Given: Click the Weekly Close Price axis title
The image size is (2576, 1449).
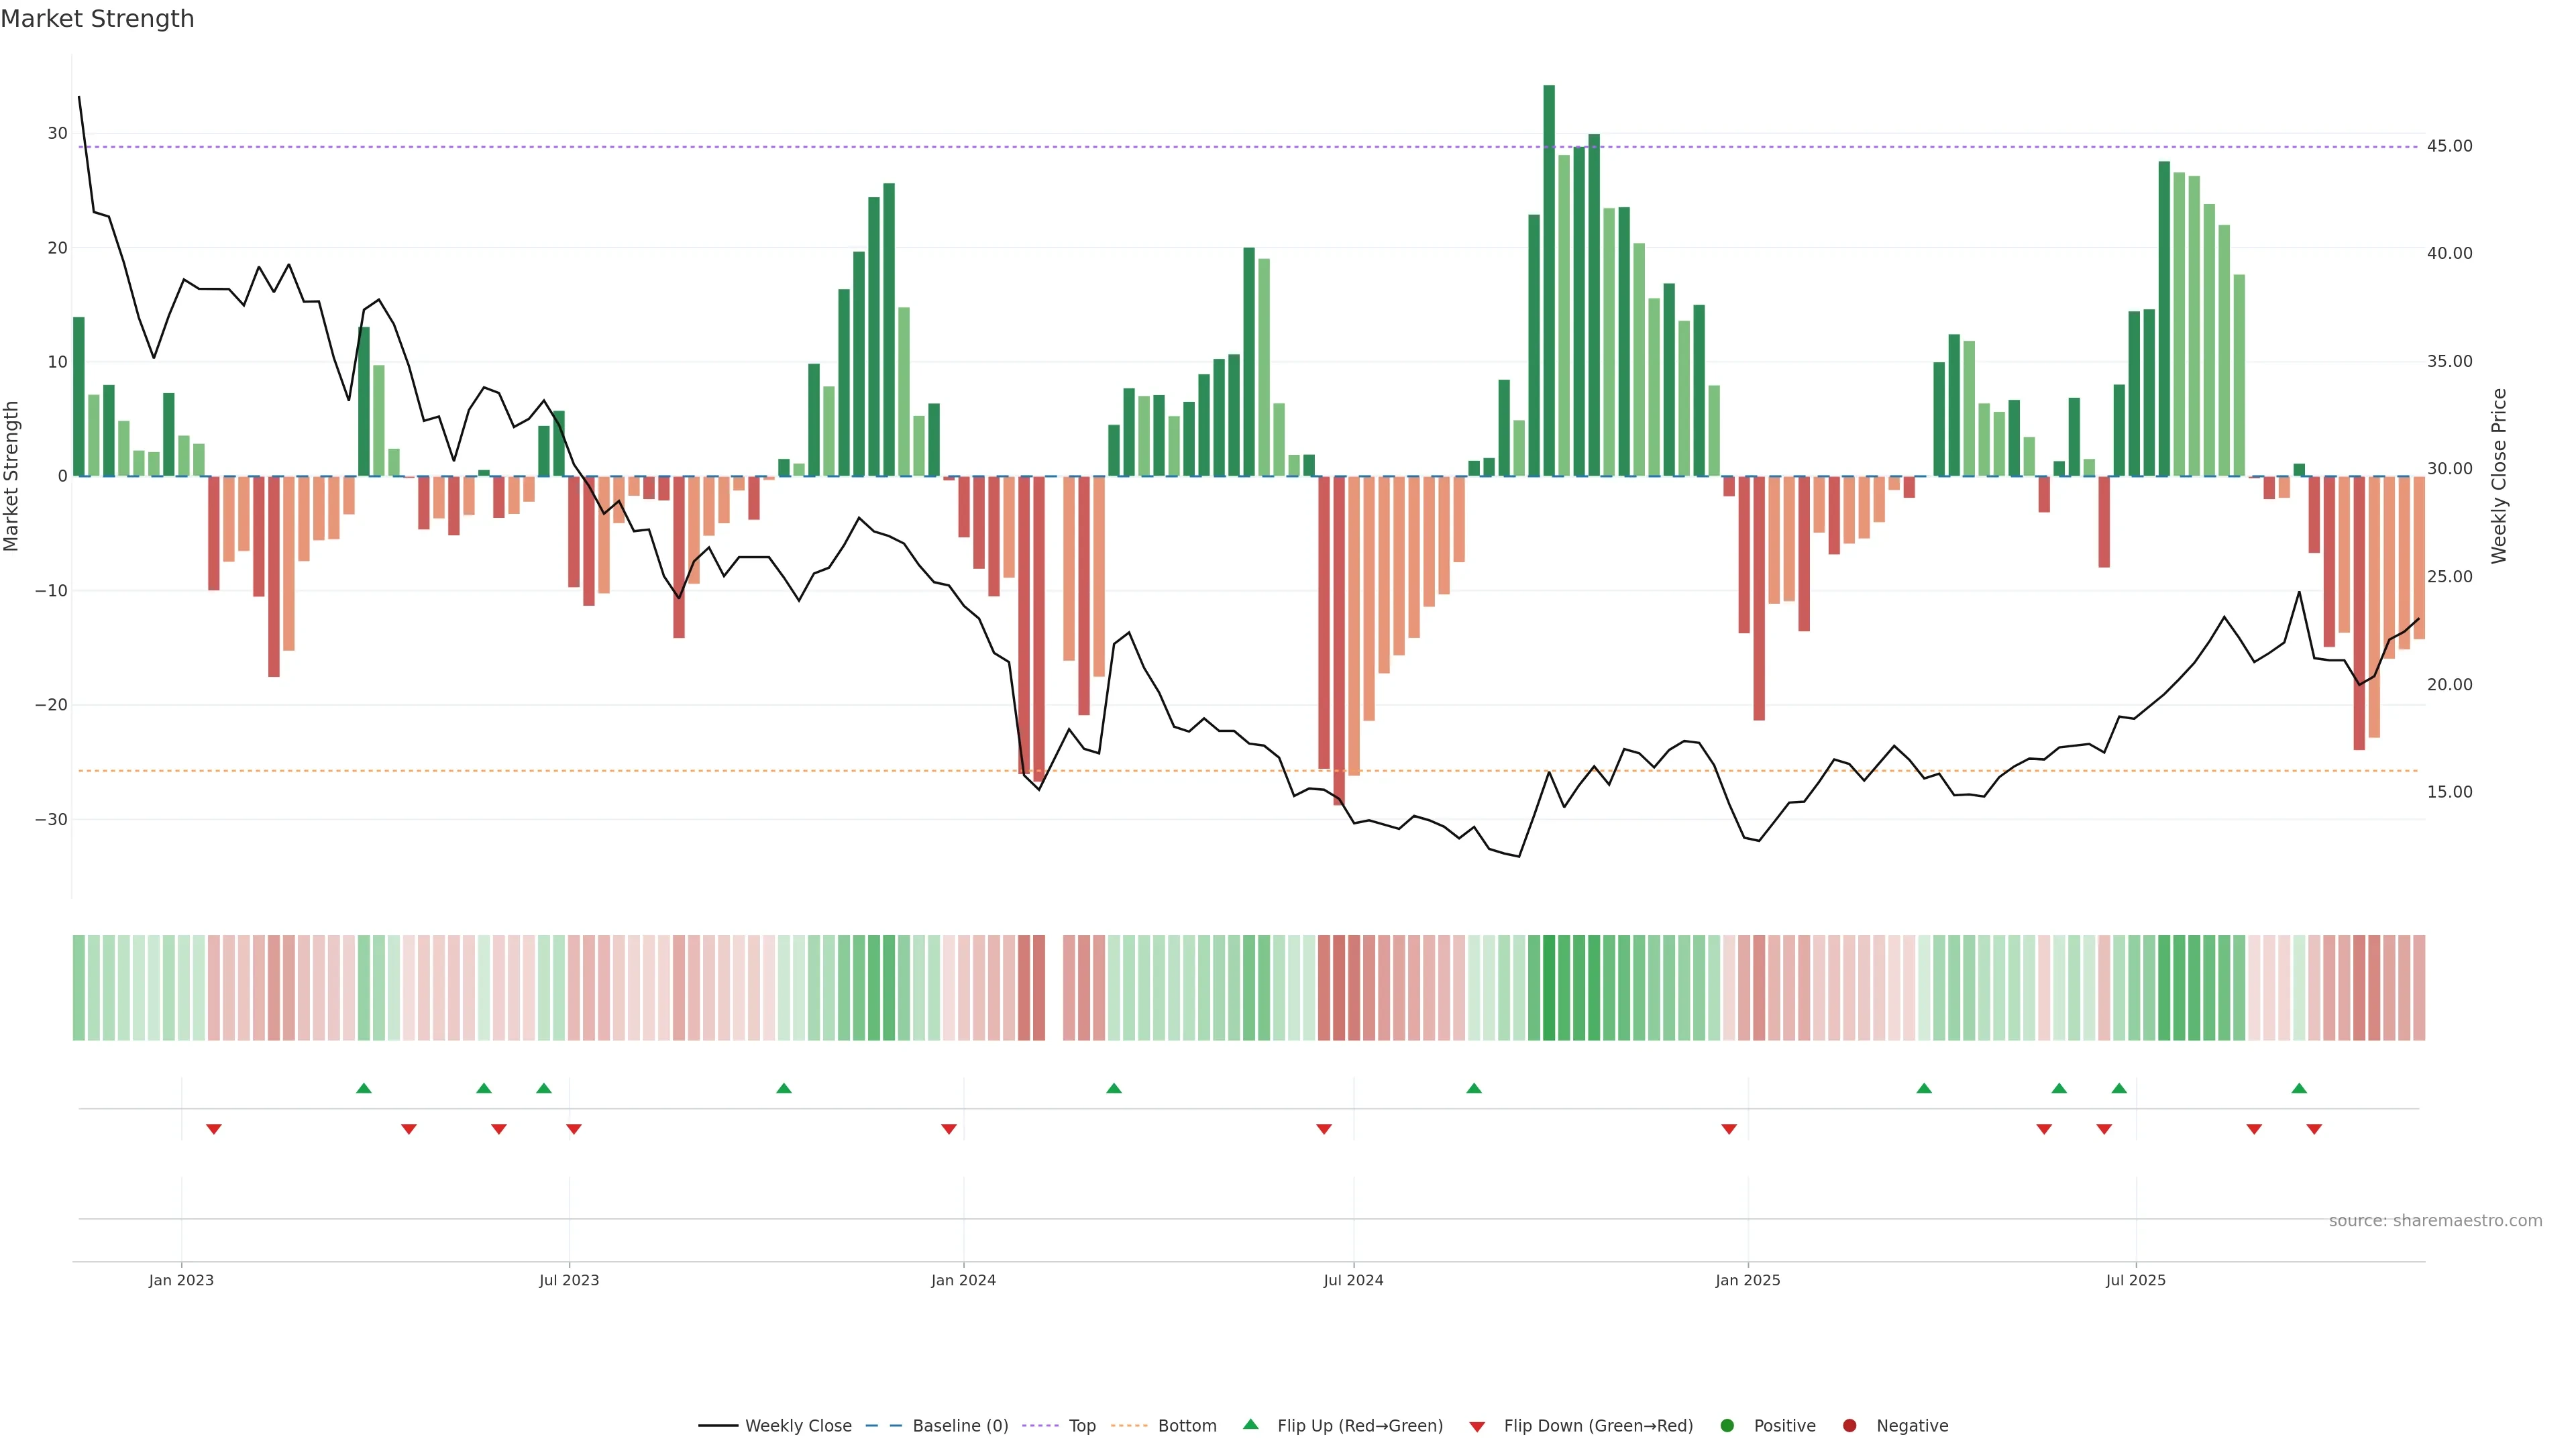Looking at the screenshot, I should [x=2499, y=476].
